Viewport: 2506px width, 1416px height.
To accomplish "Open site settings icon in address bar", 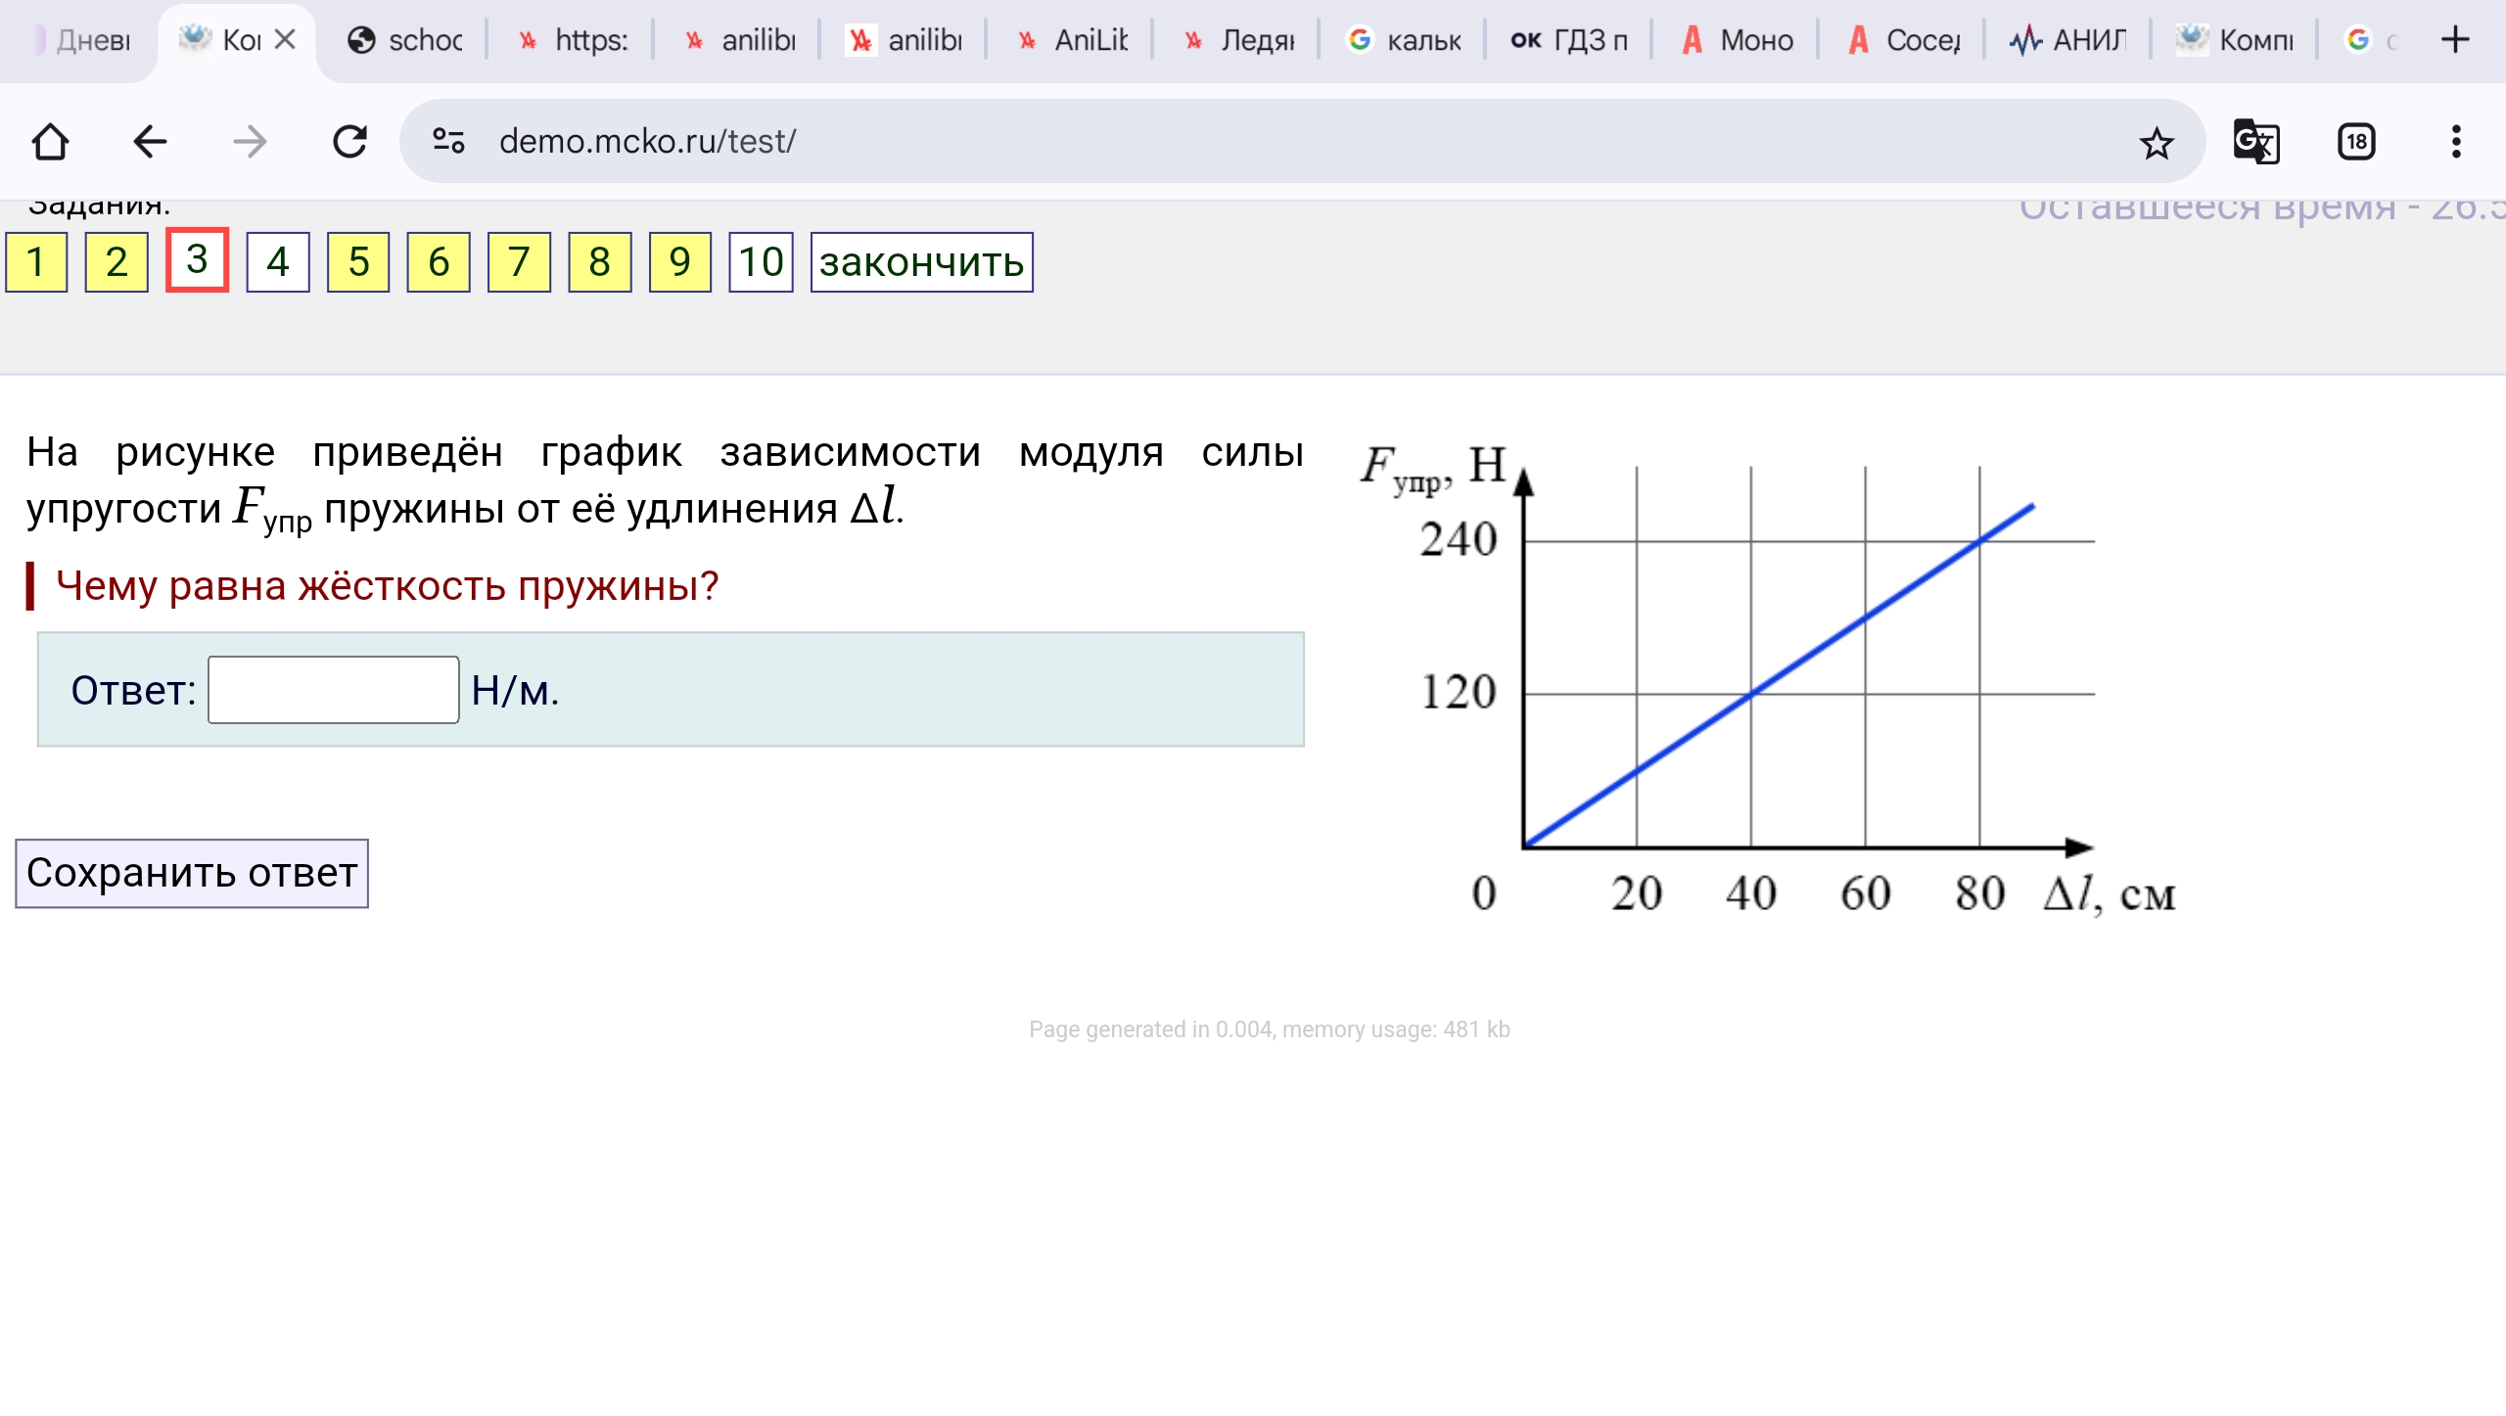I will coord(449,141).
